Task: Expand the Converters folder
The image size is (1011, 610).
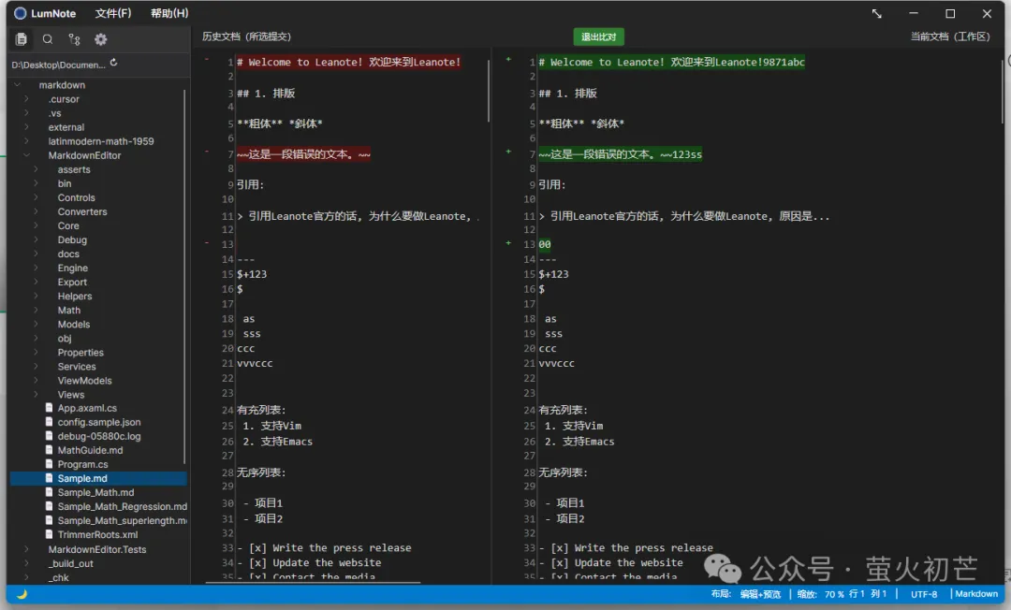Action: [x=37, y=212]
